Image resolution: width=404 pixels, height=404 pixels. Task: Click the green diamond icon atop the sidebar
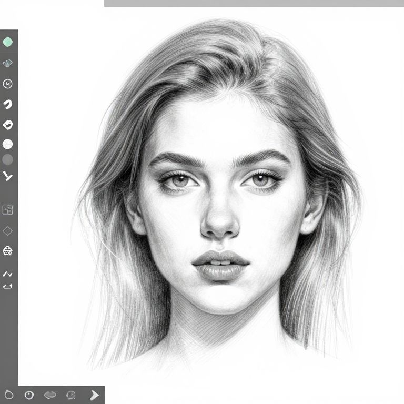(7, 42)
